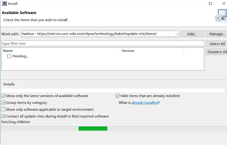Disable Show only the latest versions option
Viewport: 227px width, 145px height.
pyautogui.click(x=3, y=96)
